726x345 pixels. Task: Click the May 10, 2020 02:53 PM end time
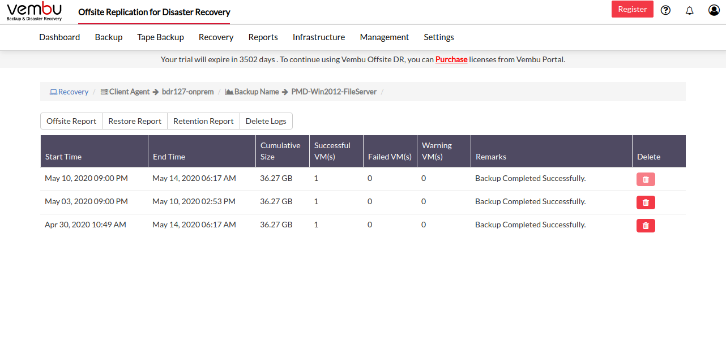click(x=194, y=201)
